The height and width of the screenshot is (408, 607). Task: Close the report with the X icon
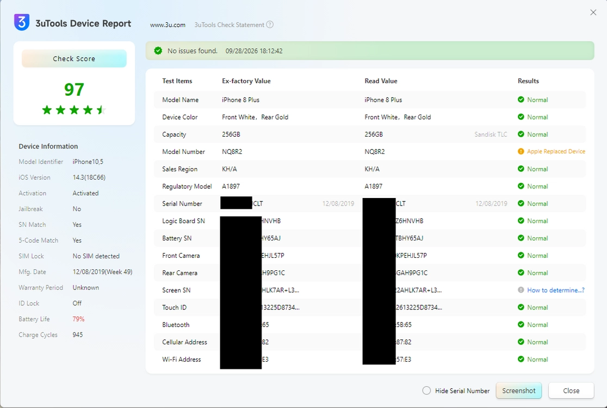coord(593,13)
